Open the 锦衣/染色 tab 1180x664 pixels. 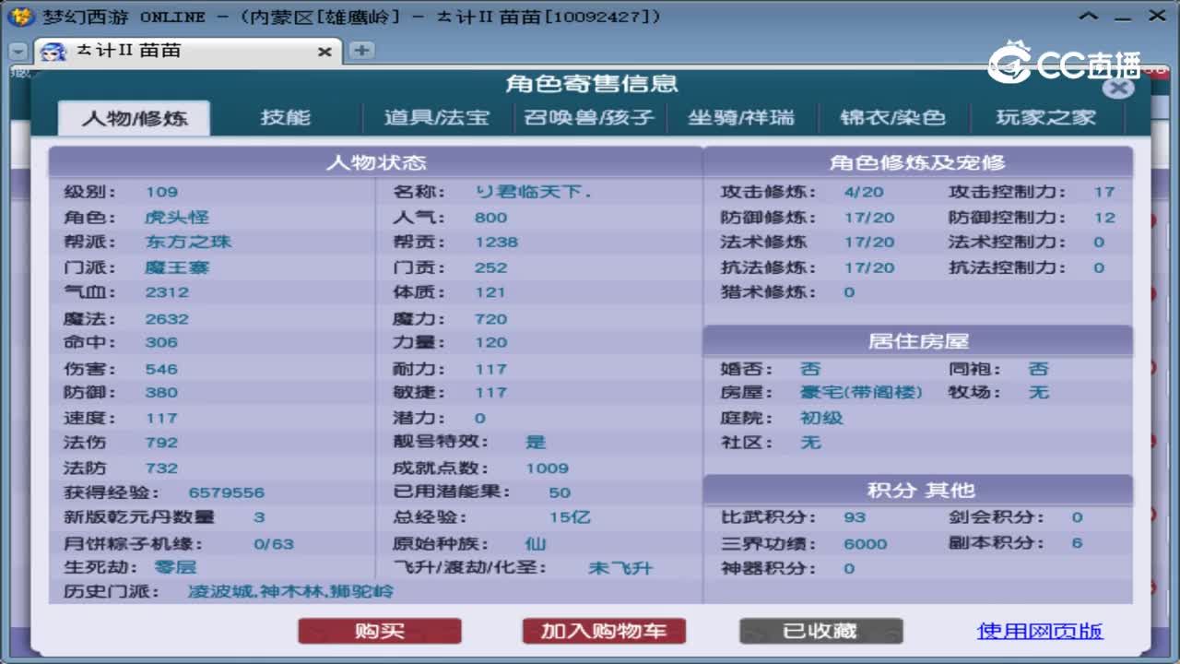894,118
